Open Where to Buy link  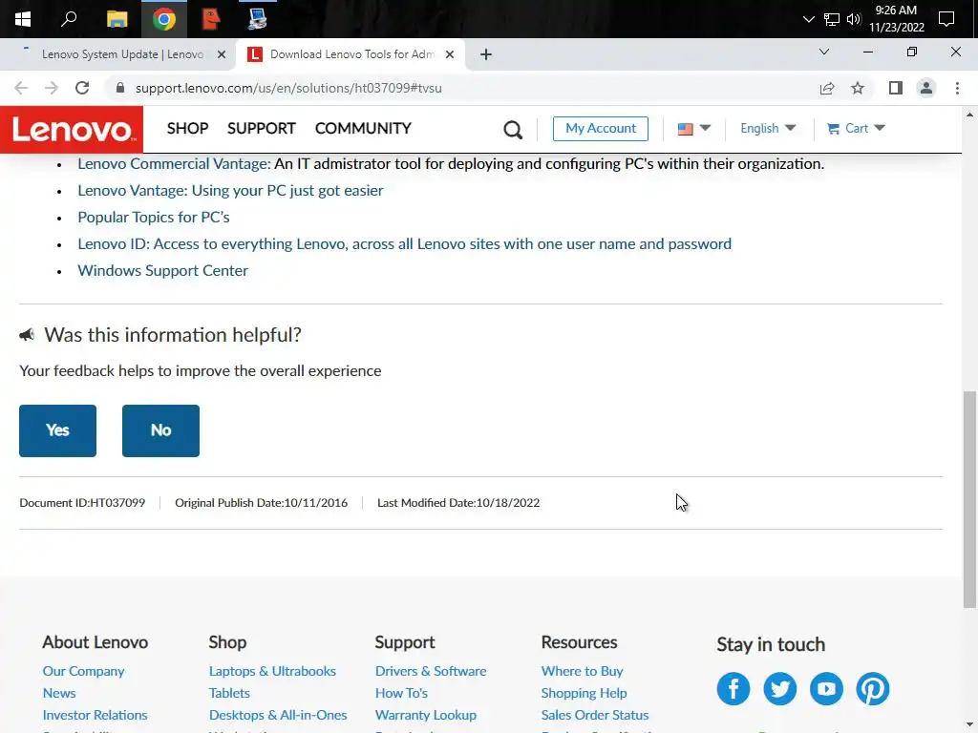pos(583,671)
